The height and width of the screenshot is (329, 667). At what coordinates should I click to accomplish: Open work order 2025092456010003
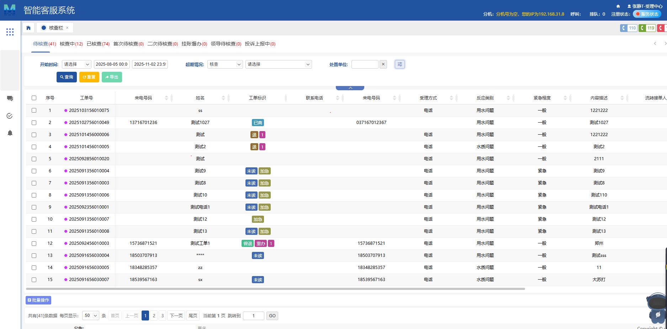(89, 243)
